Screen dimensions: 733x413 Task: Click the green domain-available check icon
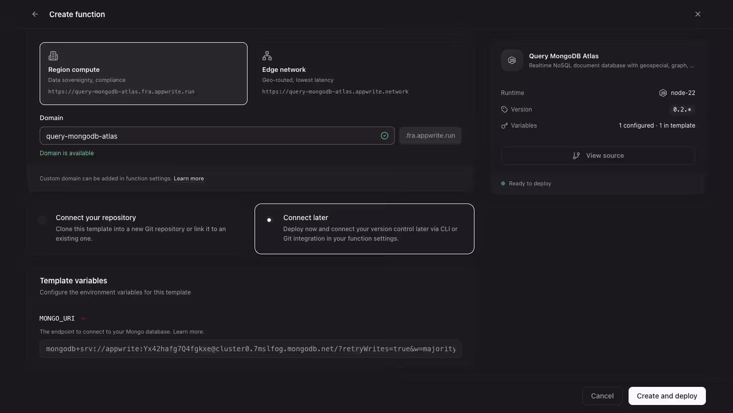385,136
